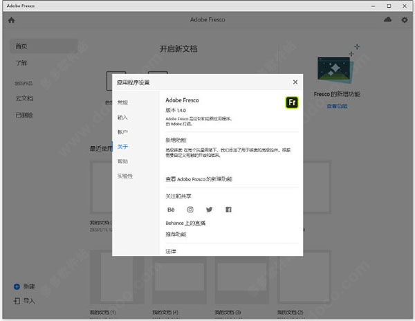Click 推荐功能 link
The width and height of the screenshot is (415, 321).
click(176, 235)
